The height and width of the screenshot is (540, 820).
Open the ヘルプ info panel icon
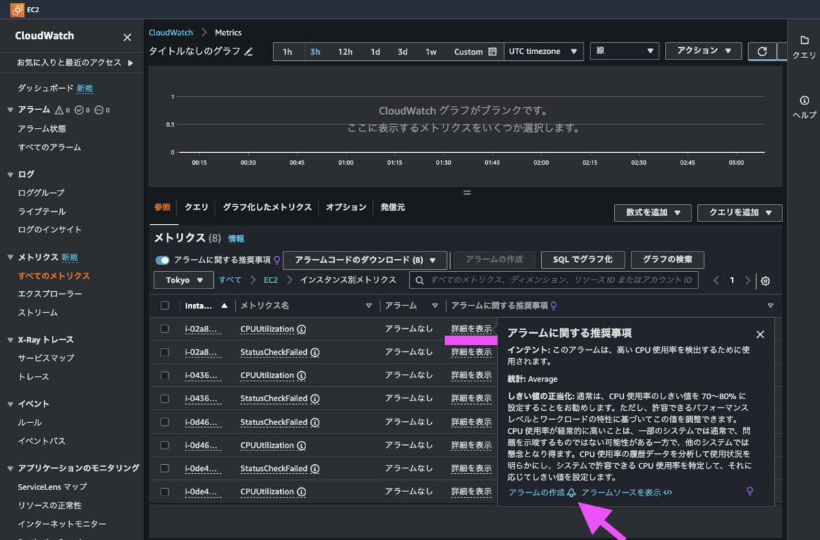[x=804, y=100]
